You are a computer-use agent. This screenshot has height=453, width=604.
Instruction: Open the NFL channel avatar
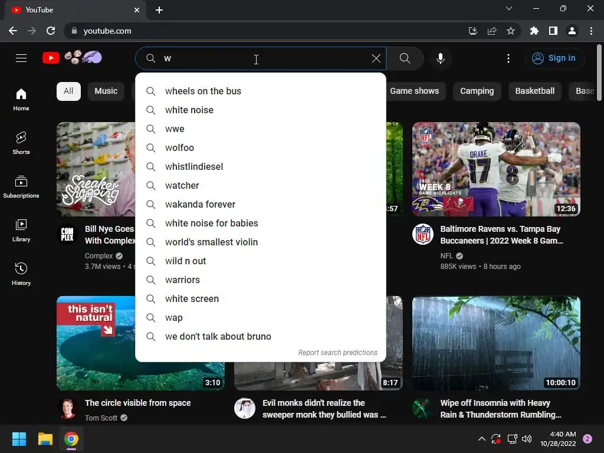[423, 234]
